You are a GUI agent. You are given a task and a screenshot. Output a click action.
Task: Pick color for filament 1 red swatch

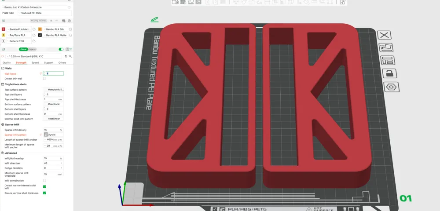(x=4, y=29)
